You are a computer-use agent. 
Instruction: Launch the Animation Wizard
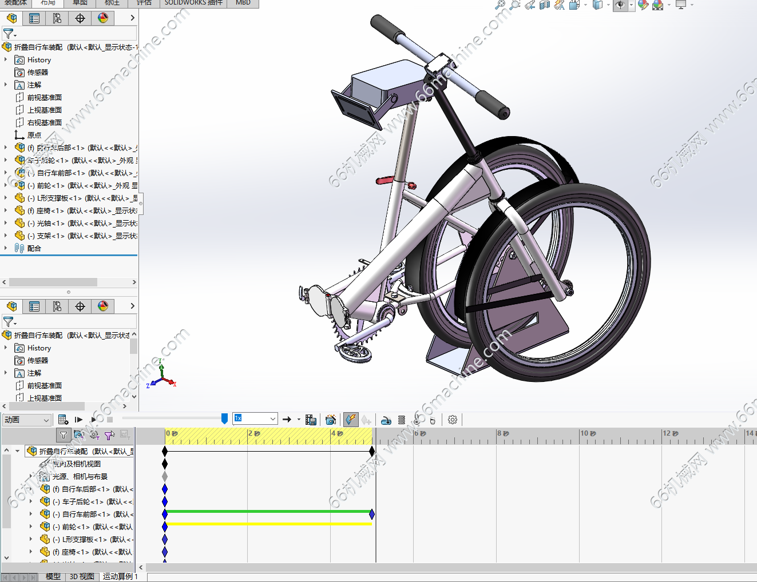[x=331, y=420]
